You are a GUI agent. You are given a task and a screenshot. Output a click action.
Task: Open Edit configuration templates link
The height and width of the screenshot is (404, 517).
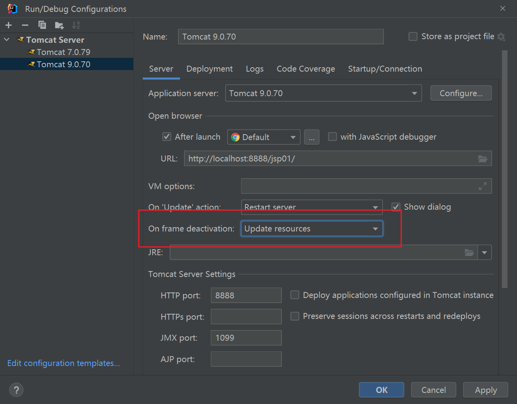63,363
